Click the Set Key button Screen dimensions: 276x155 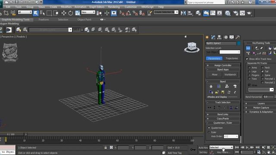[203, 152]
